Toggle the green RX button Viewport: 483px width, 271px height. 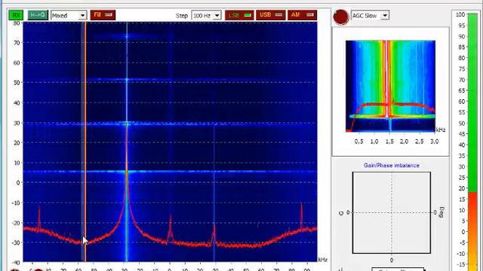(16, 15)
